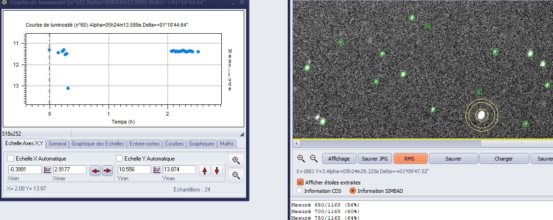Click log line 'Mesuré 650/1168 (56%)'
Screen dimensions: 553x220
(325, 205)
